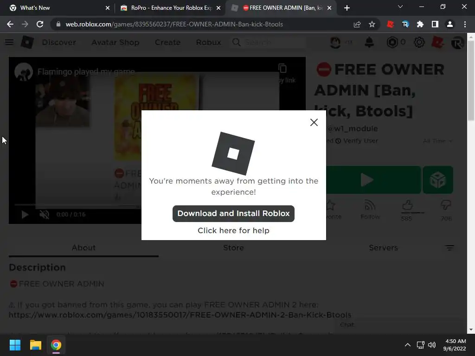The height and width of the screenshot is (356, 475).
Task: Open the RoPro extension in browser toolbar
Action: pyautogui.click(x=405, y=24)
